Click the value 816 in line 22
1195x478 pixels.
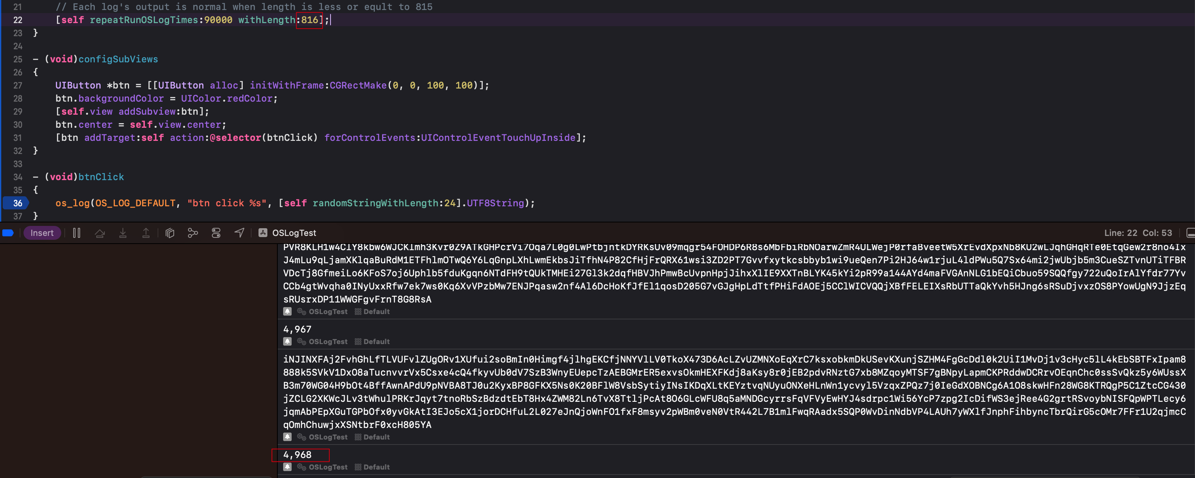(x=309, y=20)
